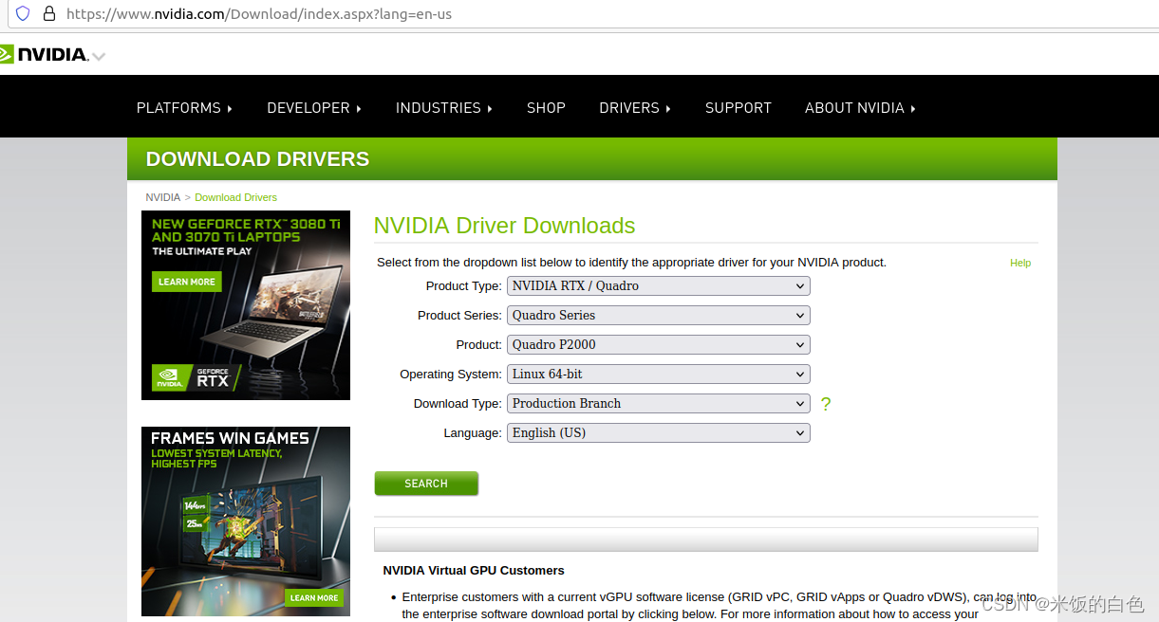Click the lock icon in address bar

click(x=48, y=14)
